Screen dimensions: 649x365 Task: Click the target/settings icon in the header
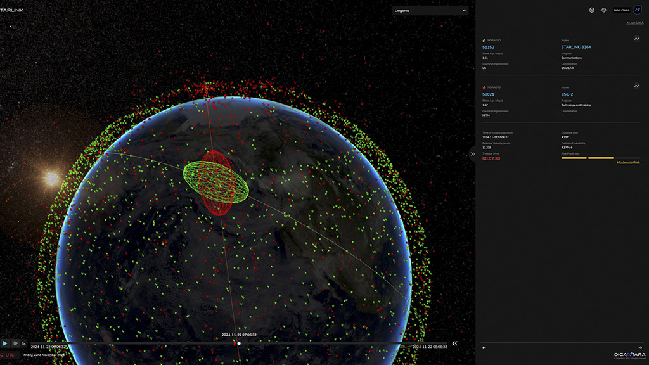coord(591,10)
